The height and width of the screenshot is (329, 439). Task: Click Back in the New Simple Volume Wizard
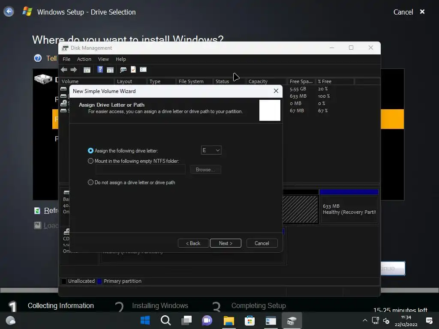click(x=193, y=243)
